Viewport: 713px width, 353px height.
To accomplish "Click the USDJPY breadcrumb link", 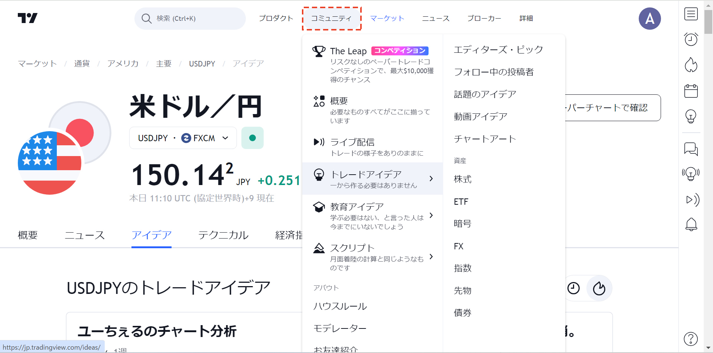I will click(x=202, y=64).
